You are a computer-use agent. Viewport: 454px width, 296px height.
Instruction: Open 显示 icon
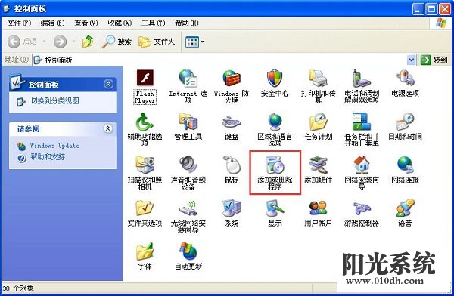[275, 208]
